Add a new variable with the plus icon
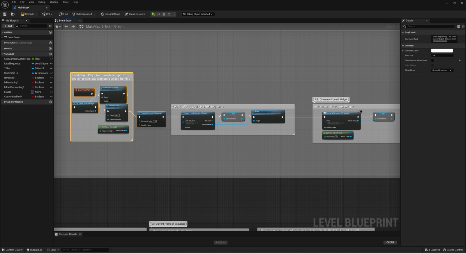466x254 pixels. (50, 54)
